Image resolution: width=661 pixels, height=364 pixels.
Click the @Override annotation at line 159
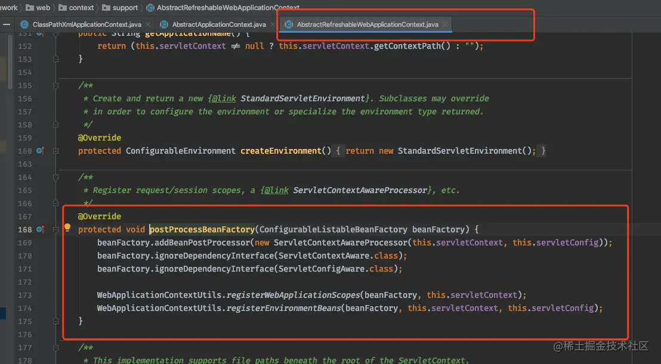pyautogui.click(x=100, y=138)
